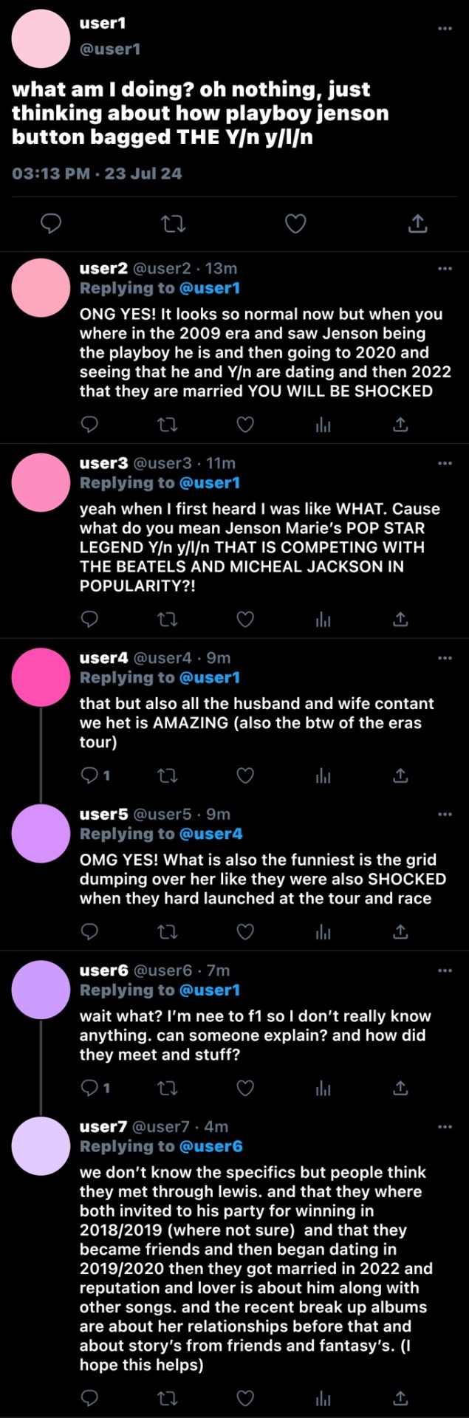The image size is (469, 1418).
Task: Share user1's main tweet
Action: click(418, 223)
